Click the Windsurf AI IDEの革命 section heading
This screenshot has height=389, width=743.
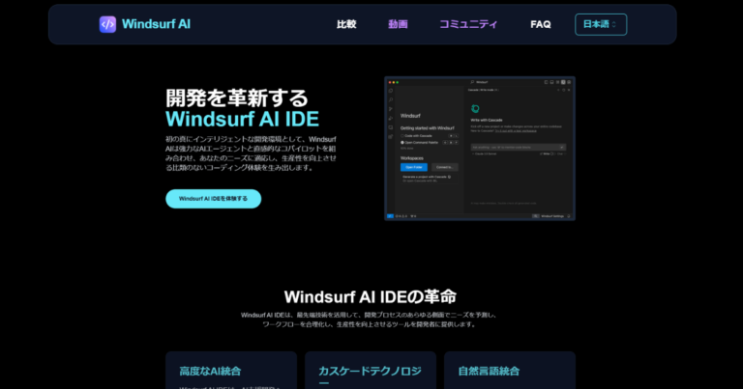click(x=371, y=297)
